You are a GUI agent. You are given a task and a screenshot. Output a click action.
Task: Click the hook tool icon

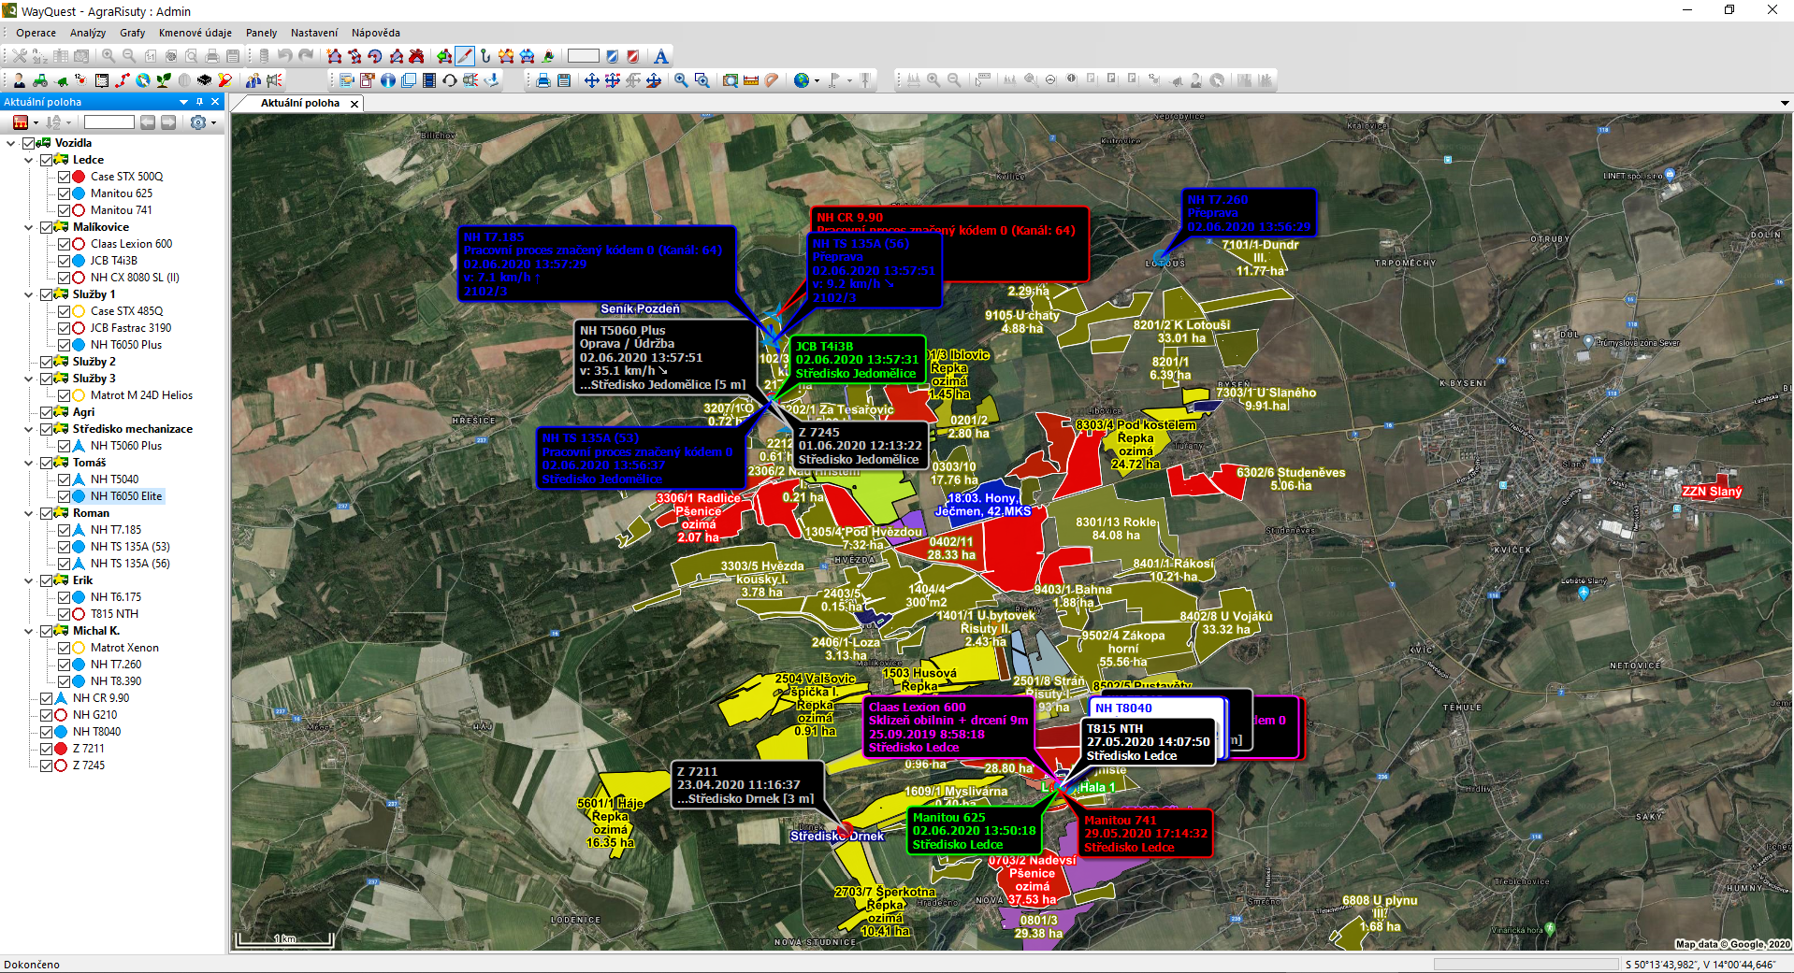(485, 56)
